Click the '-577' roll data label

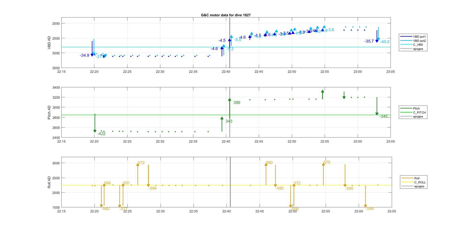pyautogui.click(x=124, y=208)
